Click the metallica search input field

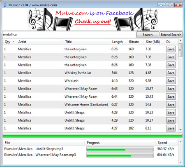point(69,35)
